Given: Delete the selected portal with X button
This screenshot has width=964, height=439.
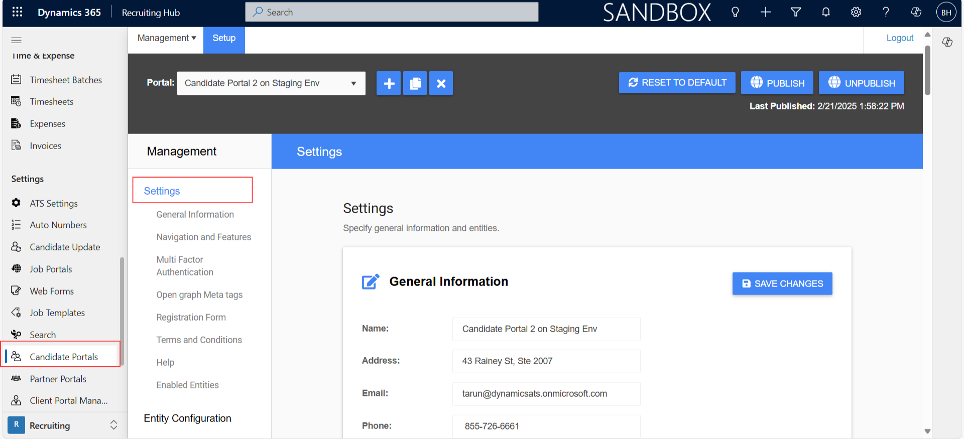Looking at the screenshot, I should (441, 83).
